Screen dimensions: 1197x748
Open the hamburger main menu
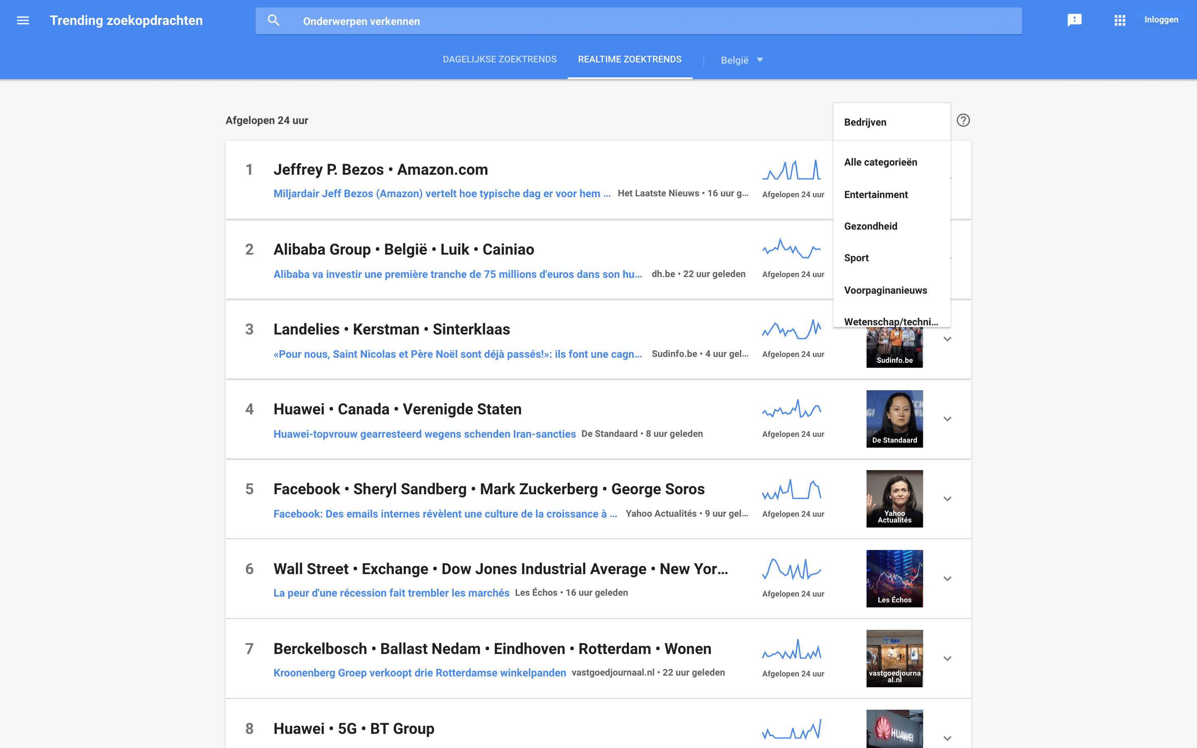(x=23, y=20)
